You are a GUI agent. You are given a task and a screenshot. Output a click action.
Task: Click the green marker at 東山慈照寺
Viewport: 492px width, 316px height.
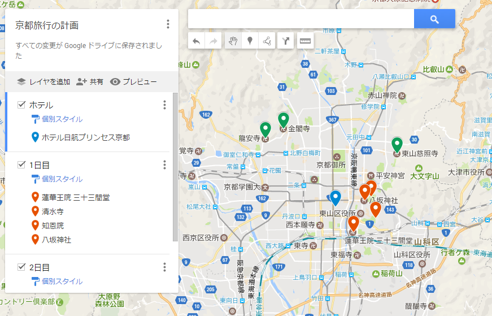click(x=397, y=145)
